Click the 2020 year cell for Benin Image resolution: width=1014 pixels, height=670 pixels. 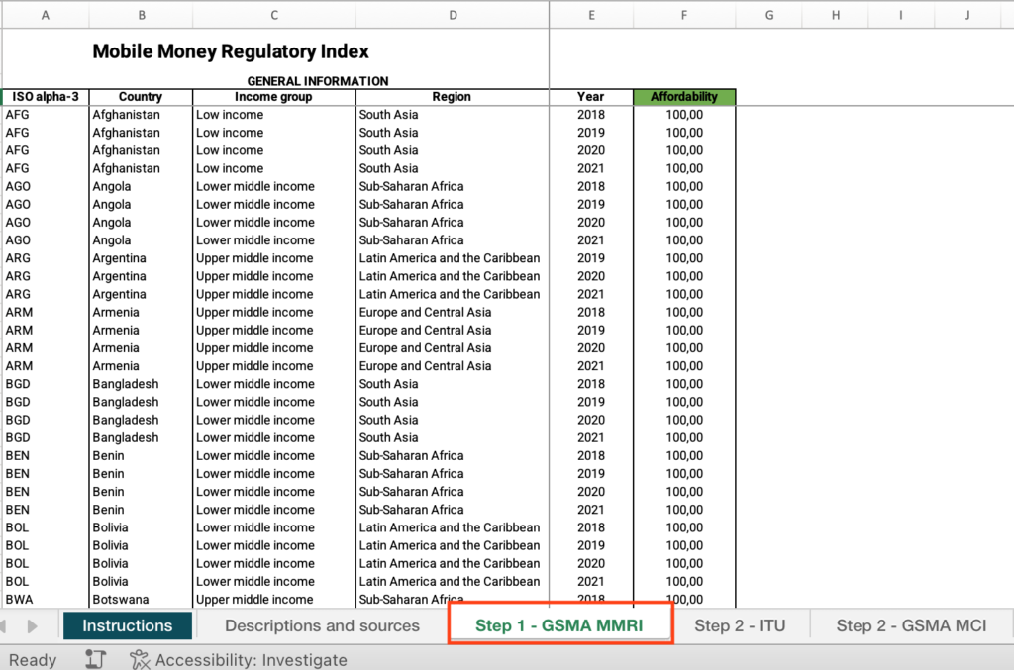click(591, 492)
